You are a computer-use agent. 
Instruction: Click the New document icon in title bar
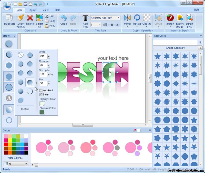[15, 4]
